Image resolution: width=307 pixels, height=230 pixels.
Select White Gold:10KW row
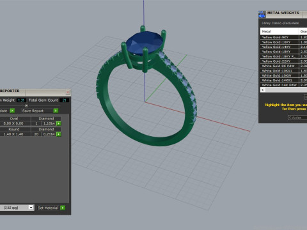[279, 75]
